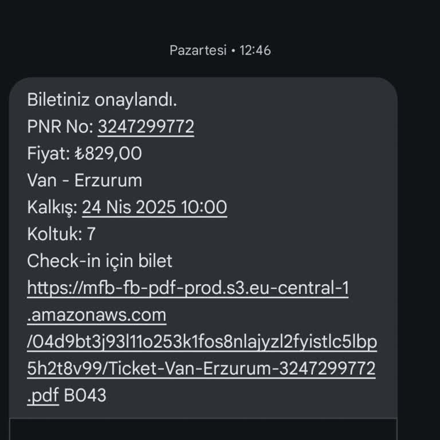Tap the URL line beginning with /04d9bt3j93l11
The width and height of the screenshot is (440, 440).
point(202,342)
